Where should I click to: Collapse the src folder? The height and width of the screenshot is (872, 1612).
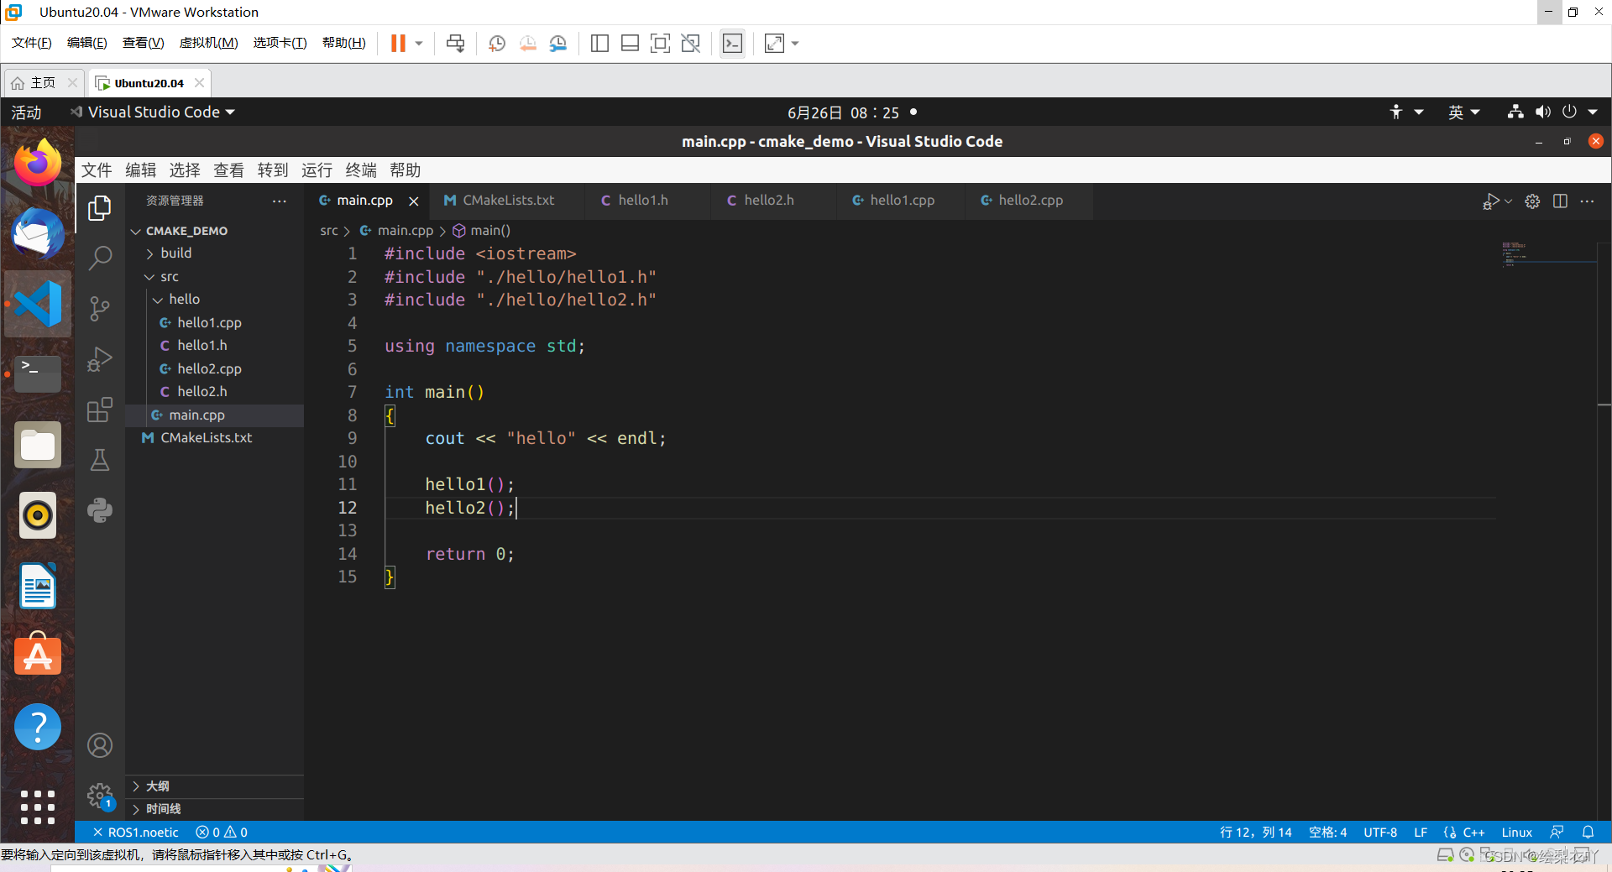tap(149, 277)
